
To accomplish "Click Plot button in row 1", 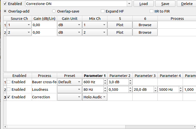I will 120,25.
